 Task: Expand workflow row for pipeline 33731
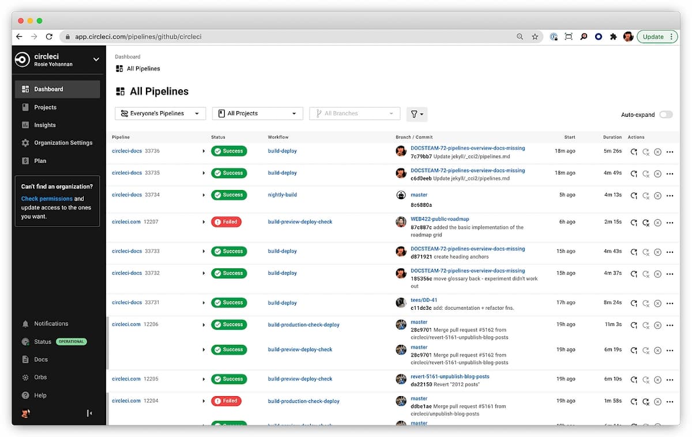(x=204, y=303)
